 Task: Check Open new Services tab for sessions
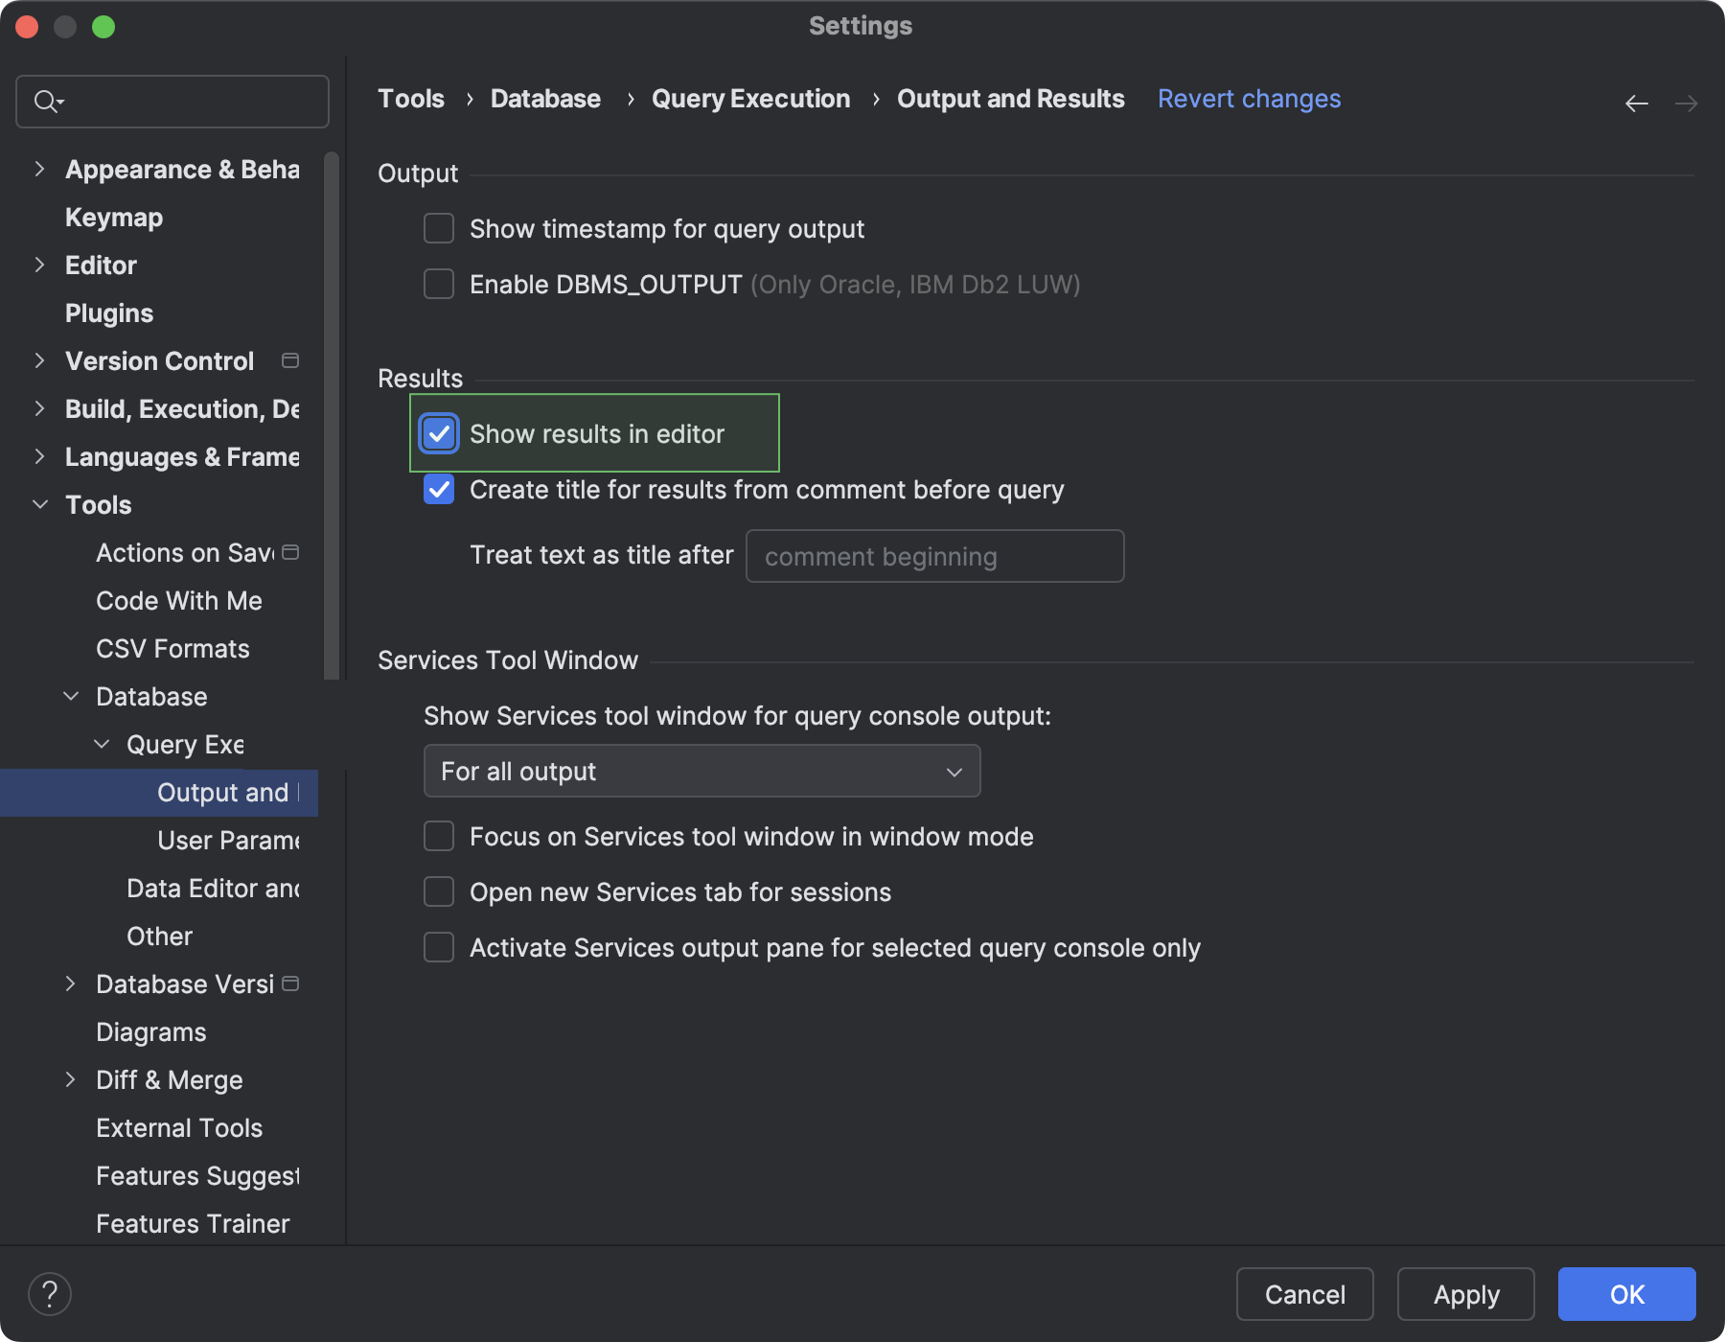[438, 891]
